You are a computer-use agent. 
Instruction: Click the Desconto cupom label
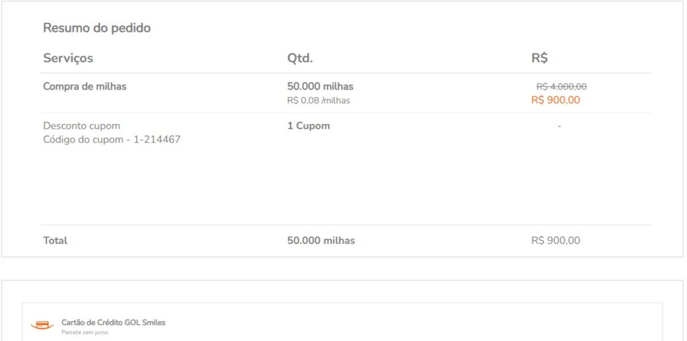coord(81,126)
